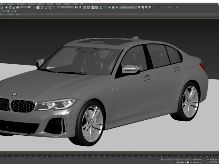Open the Arnold menu
Image resolution: width=219 pixels, height=164 pixels.
(x=75, y=4)
